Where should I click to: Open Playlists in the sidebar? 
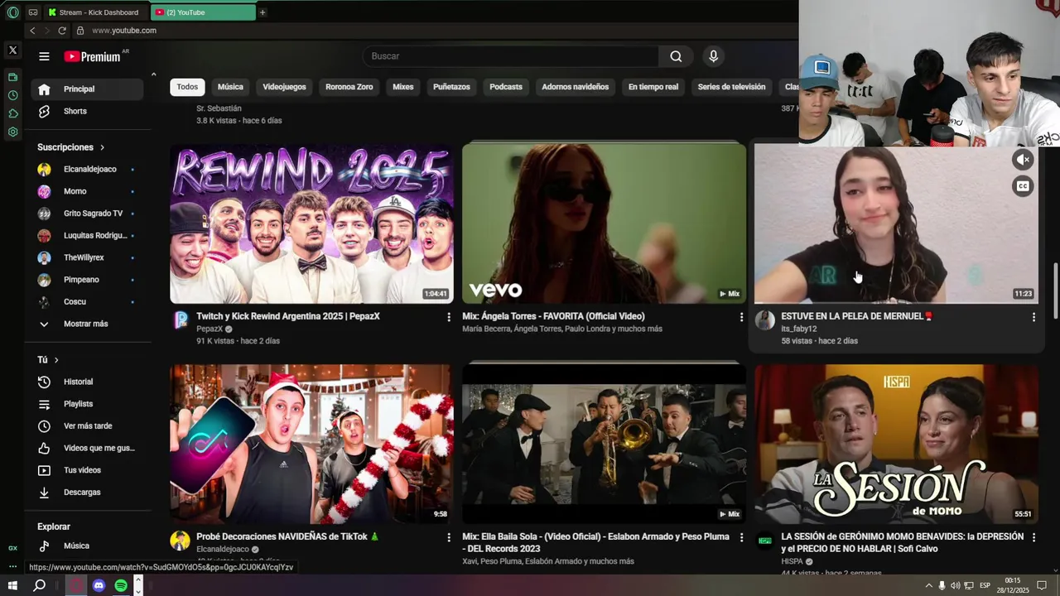point(86,404)
